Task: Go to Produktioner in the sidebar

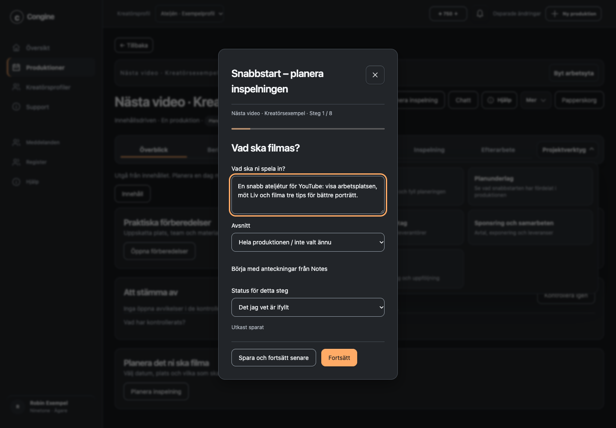Action: click(x=51, y=68)
